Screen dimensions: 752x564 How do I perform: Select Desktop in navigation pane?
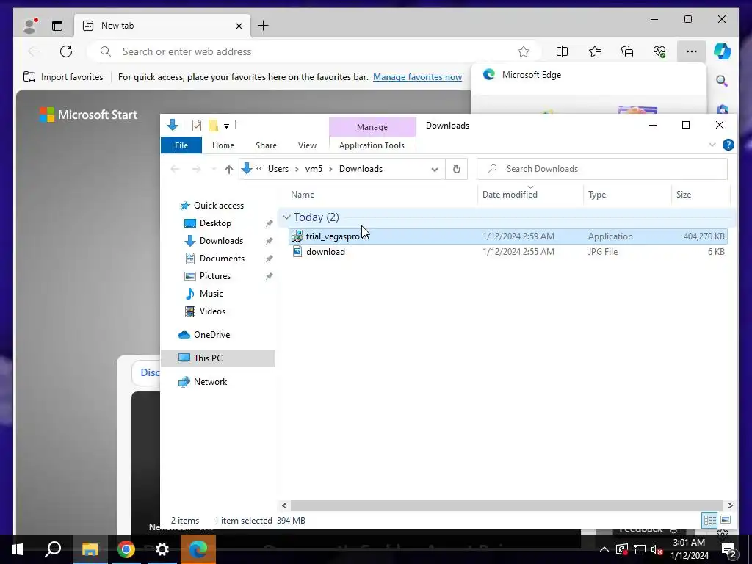point(215,223)
